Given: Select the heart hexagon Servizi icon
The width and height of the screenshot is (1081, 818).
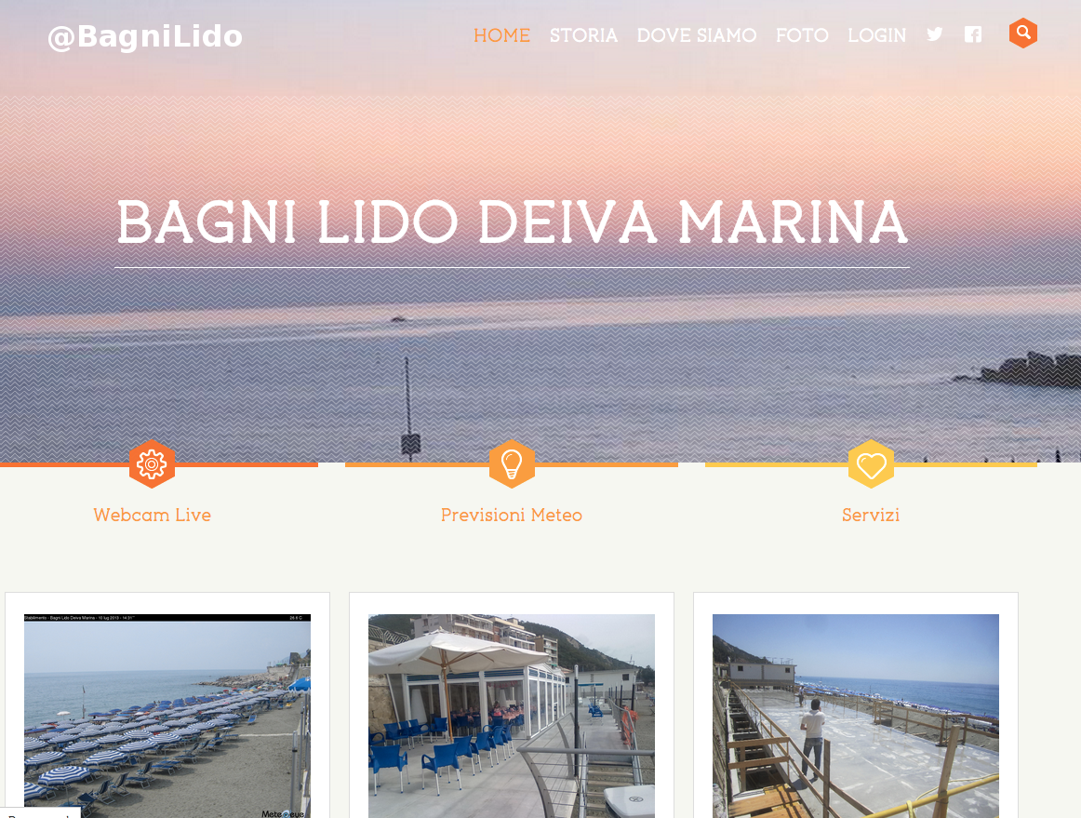Looking at the screenshot, I should click(x=871, y=464).
